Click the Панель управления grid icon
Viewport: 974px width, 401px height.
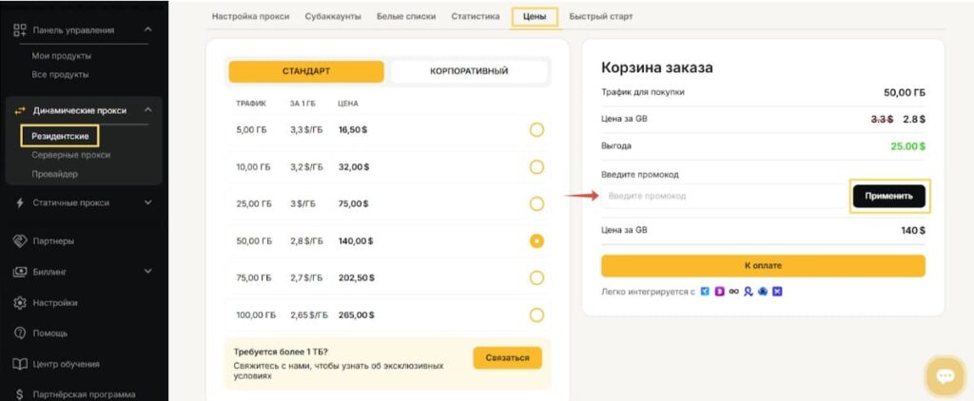[19, 29]
